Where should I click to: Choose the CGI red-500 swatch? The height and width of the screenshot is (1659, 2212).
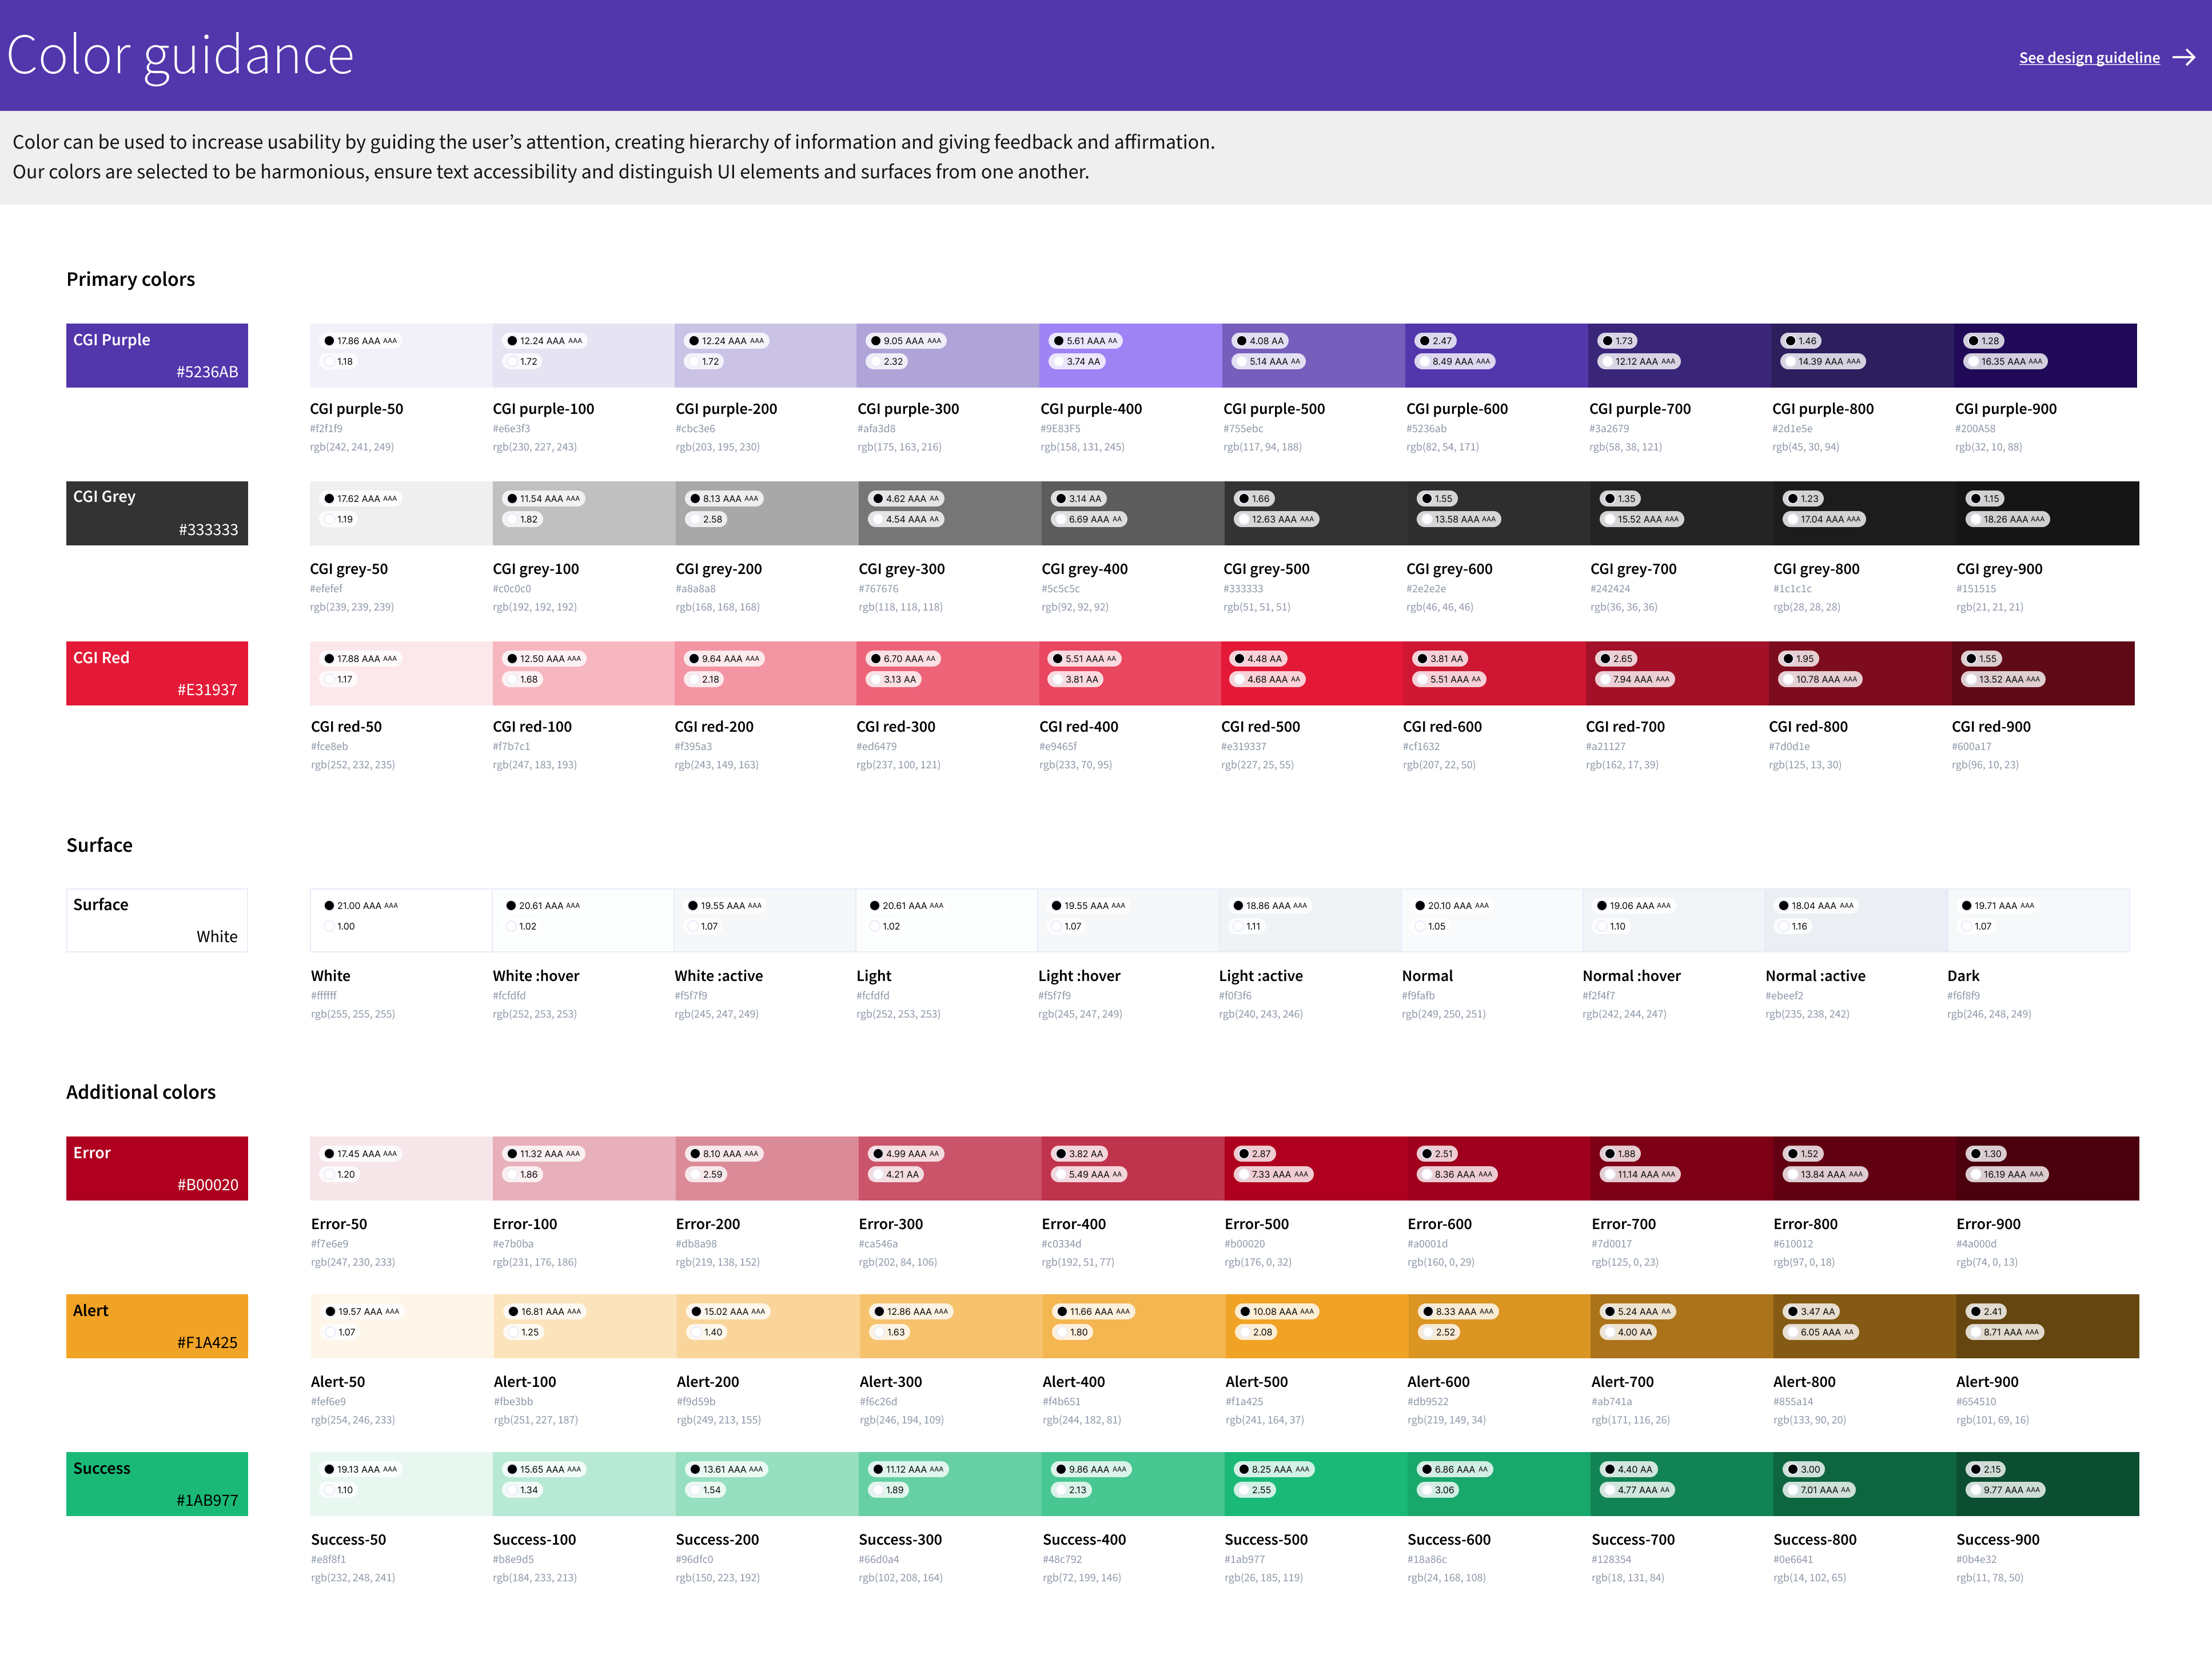pos(1313,673)
